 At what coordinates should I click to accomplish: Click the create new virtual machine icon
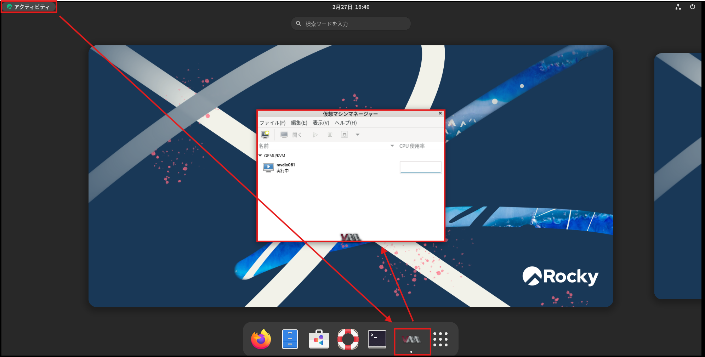click(265, 135)
